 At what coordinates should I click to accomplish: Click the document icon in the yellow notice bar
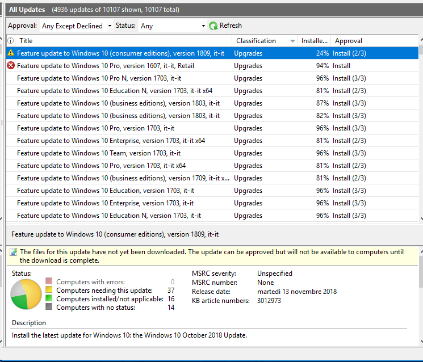(14, 252)
